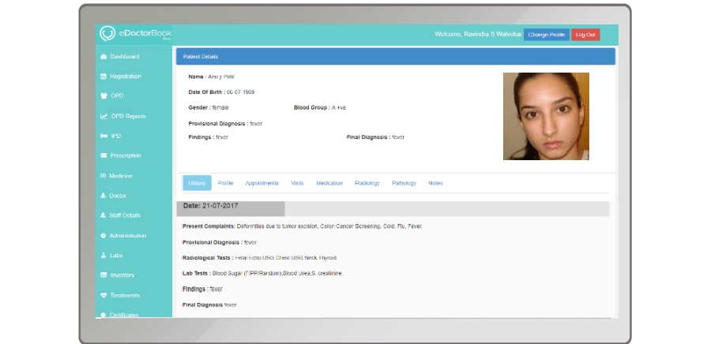Open the Labs sidebar icon
Image resolution: width=722 pixels, height=344 pixels.
pos(103,256)
